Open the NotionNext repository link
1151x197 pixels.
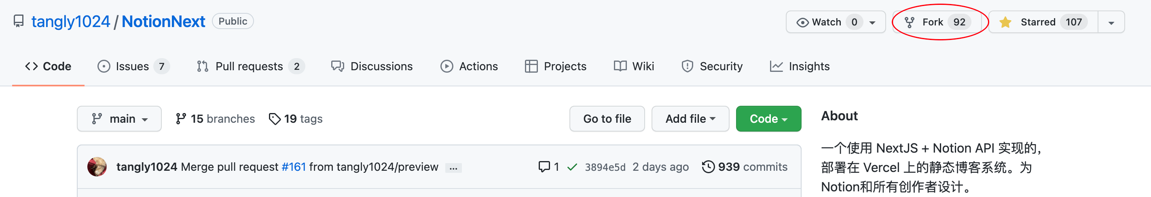click(x=163, y=21)
